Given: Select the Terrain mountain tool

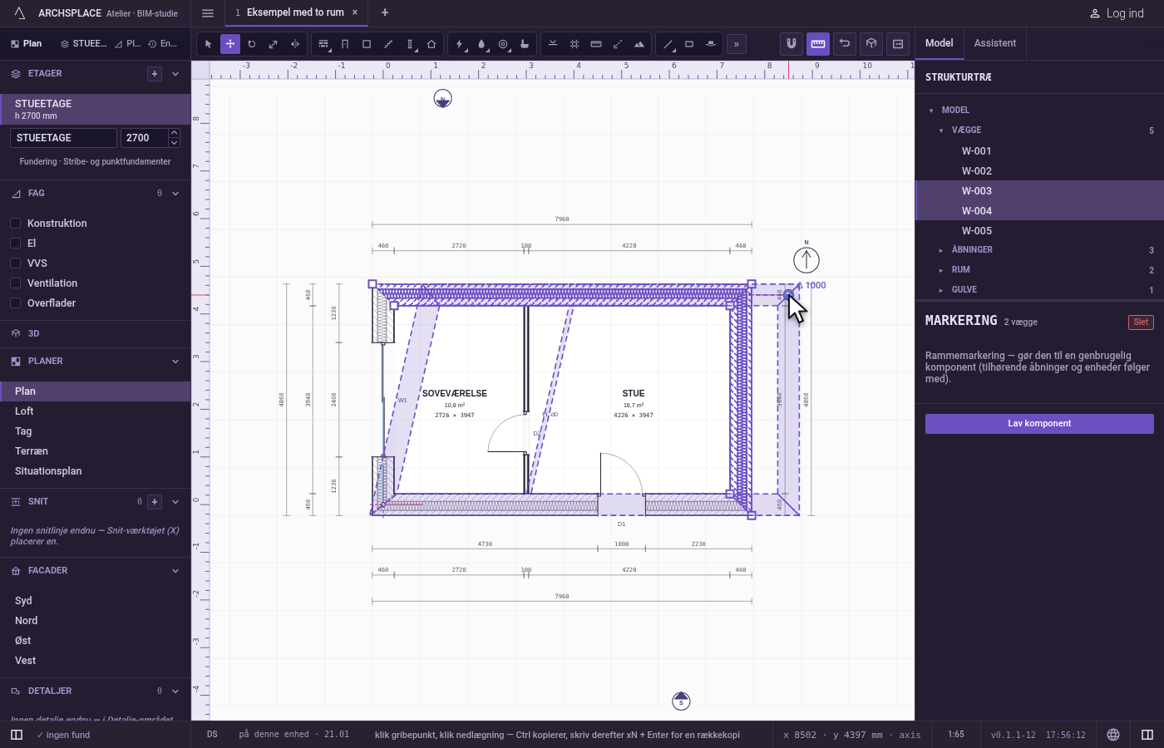Looking at the screenshot, I should point(639,44).
